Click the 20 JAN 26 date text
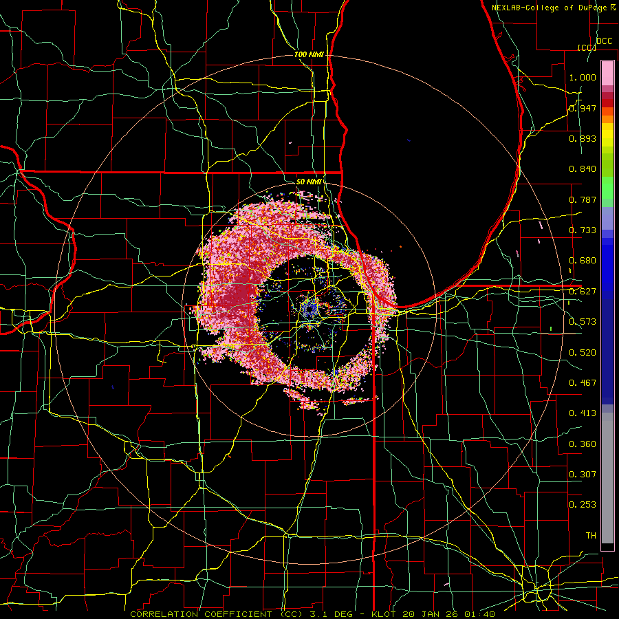 click(430, 614)
